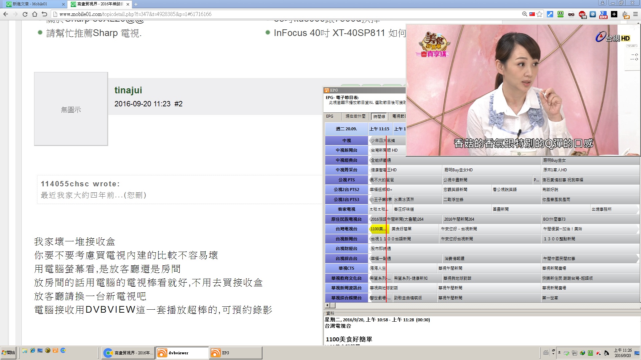Expand hidden tray icons chevron
Screen dimensions: 641x360
pyautogui.click(x=559, y=353)
